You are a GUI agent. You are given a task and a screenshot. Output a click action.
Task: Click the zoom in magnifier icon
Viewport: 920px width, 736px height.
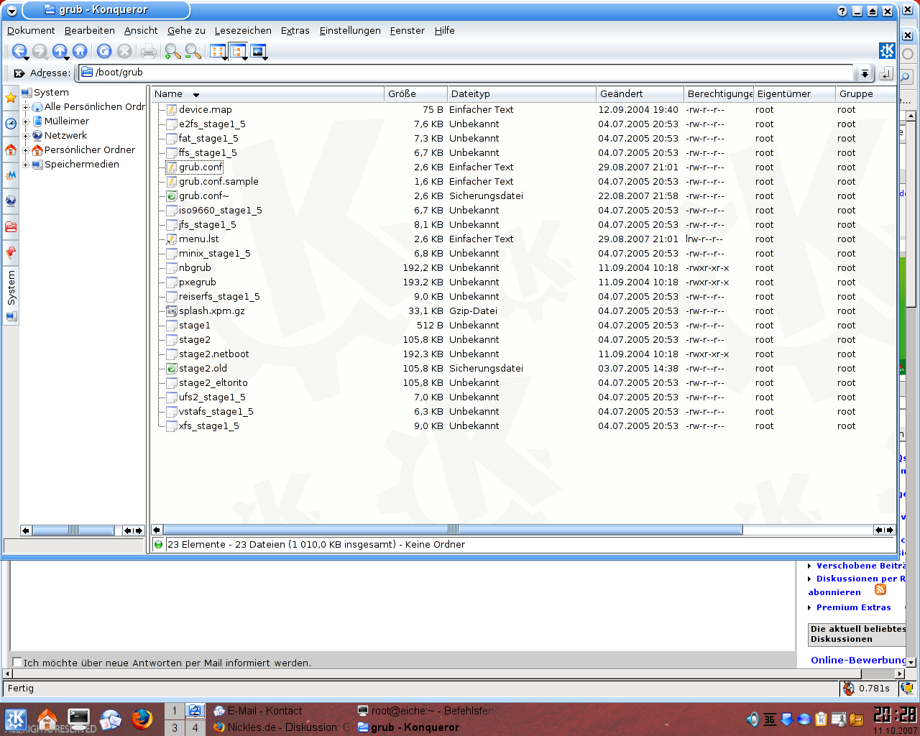[172, 51]
